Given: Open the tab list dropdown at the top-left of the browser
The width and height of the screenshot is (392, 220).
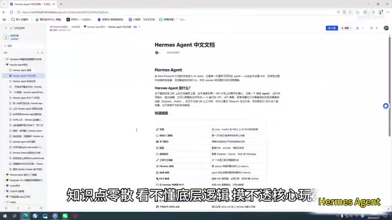Looking at the screenshot, I should tap(4, 4).
